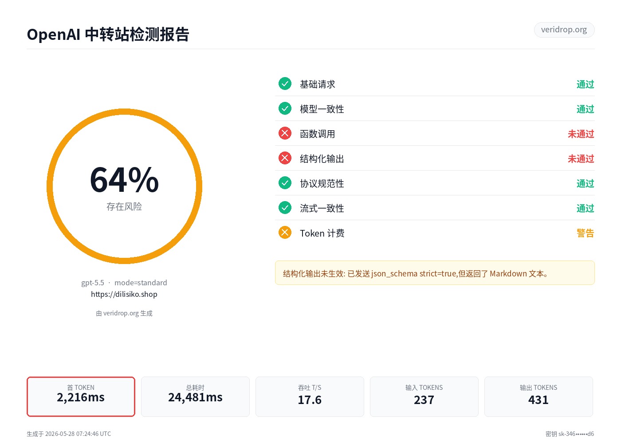
Task: Select the 总耗时 24,481ms card
Action: (x=195, y=396)
